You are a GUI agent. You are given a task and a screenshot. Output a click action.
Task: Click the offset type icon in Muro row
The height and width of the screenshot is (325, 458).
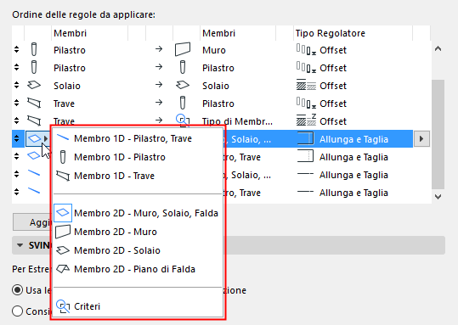pos(306,49)
